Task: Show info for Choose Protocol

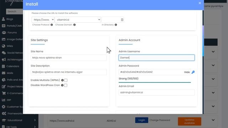Action: click(x=52, y=25)
